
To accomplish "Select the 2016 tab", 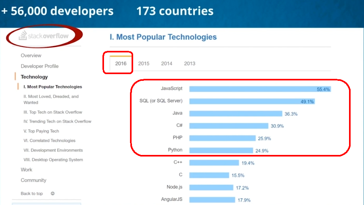I will [x=121, y=63].
